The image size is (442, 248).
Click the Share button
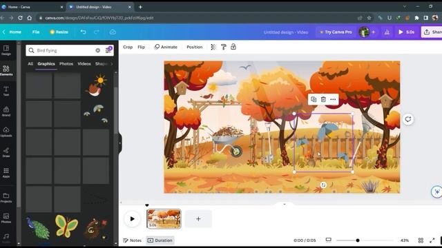pyautogui.click(x=432, y=32)
